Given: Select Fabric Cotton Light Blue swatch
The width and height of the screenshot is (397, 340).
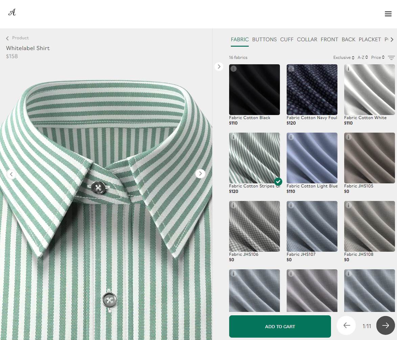Looking at the screenshot, I should coord(312,158).
